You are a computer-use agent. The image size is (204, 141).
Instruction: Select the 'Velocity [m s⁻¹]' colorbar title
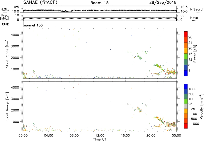201,106
